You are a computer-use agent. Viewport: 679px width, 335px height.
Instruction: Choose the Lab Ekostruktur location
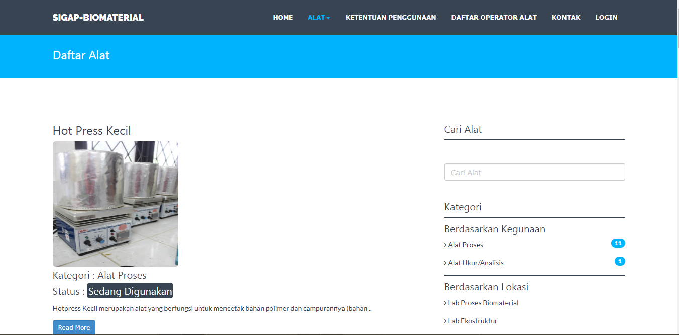[472, 321]
